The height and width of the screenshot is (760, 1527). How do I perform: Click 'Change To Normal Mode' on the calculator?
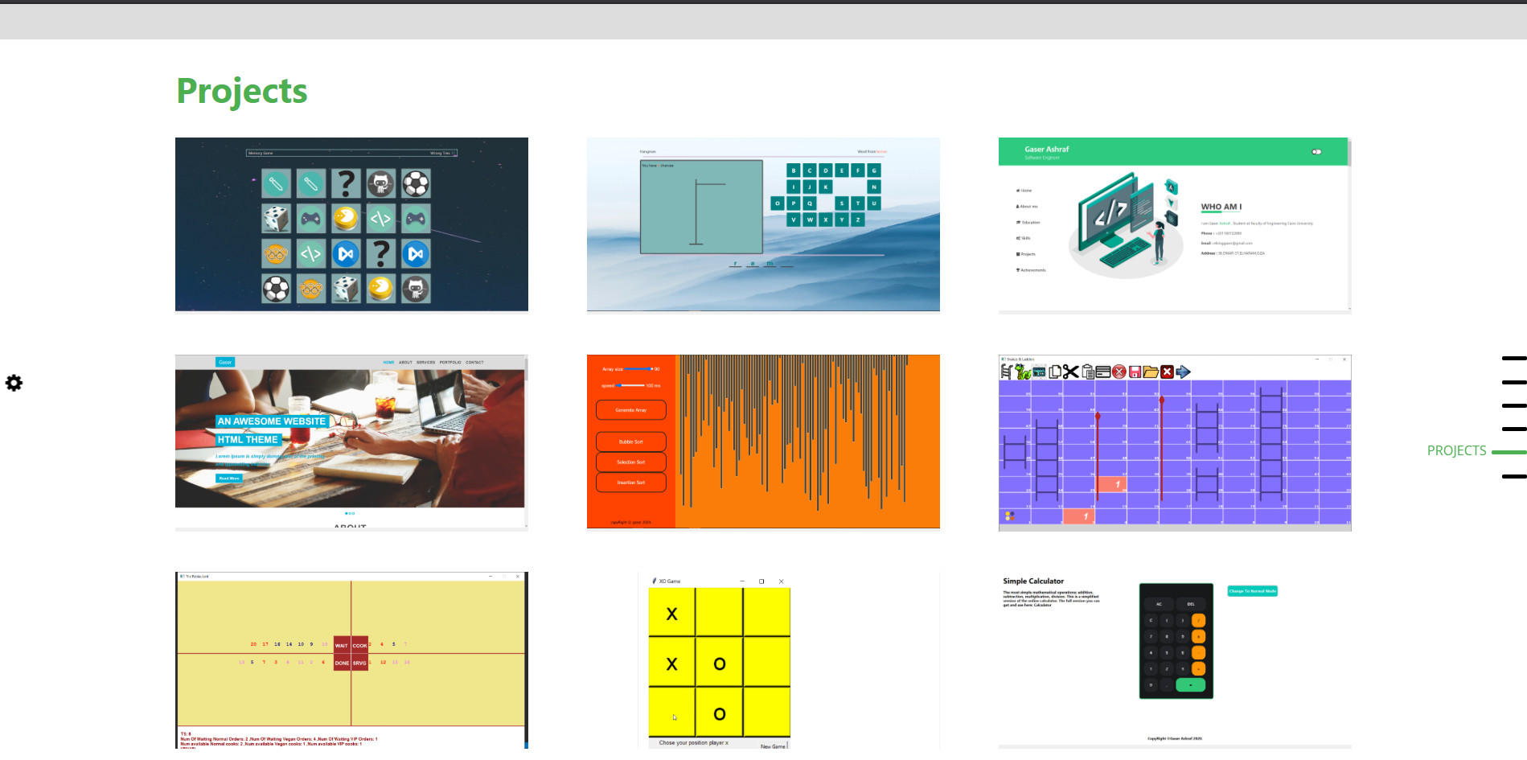[x=1251, y=591]
